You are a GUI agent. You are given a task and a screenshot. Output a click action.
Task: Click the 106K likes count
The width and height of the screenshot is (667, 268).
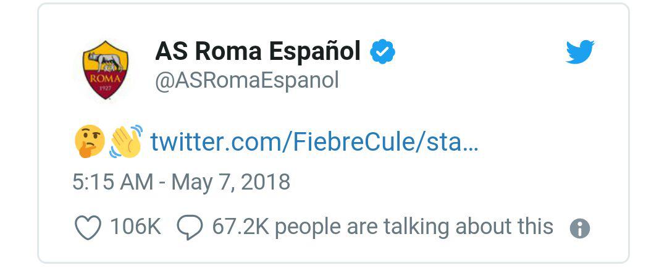tap(136, 227)
